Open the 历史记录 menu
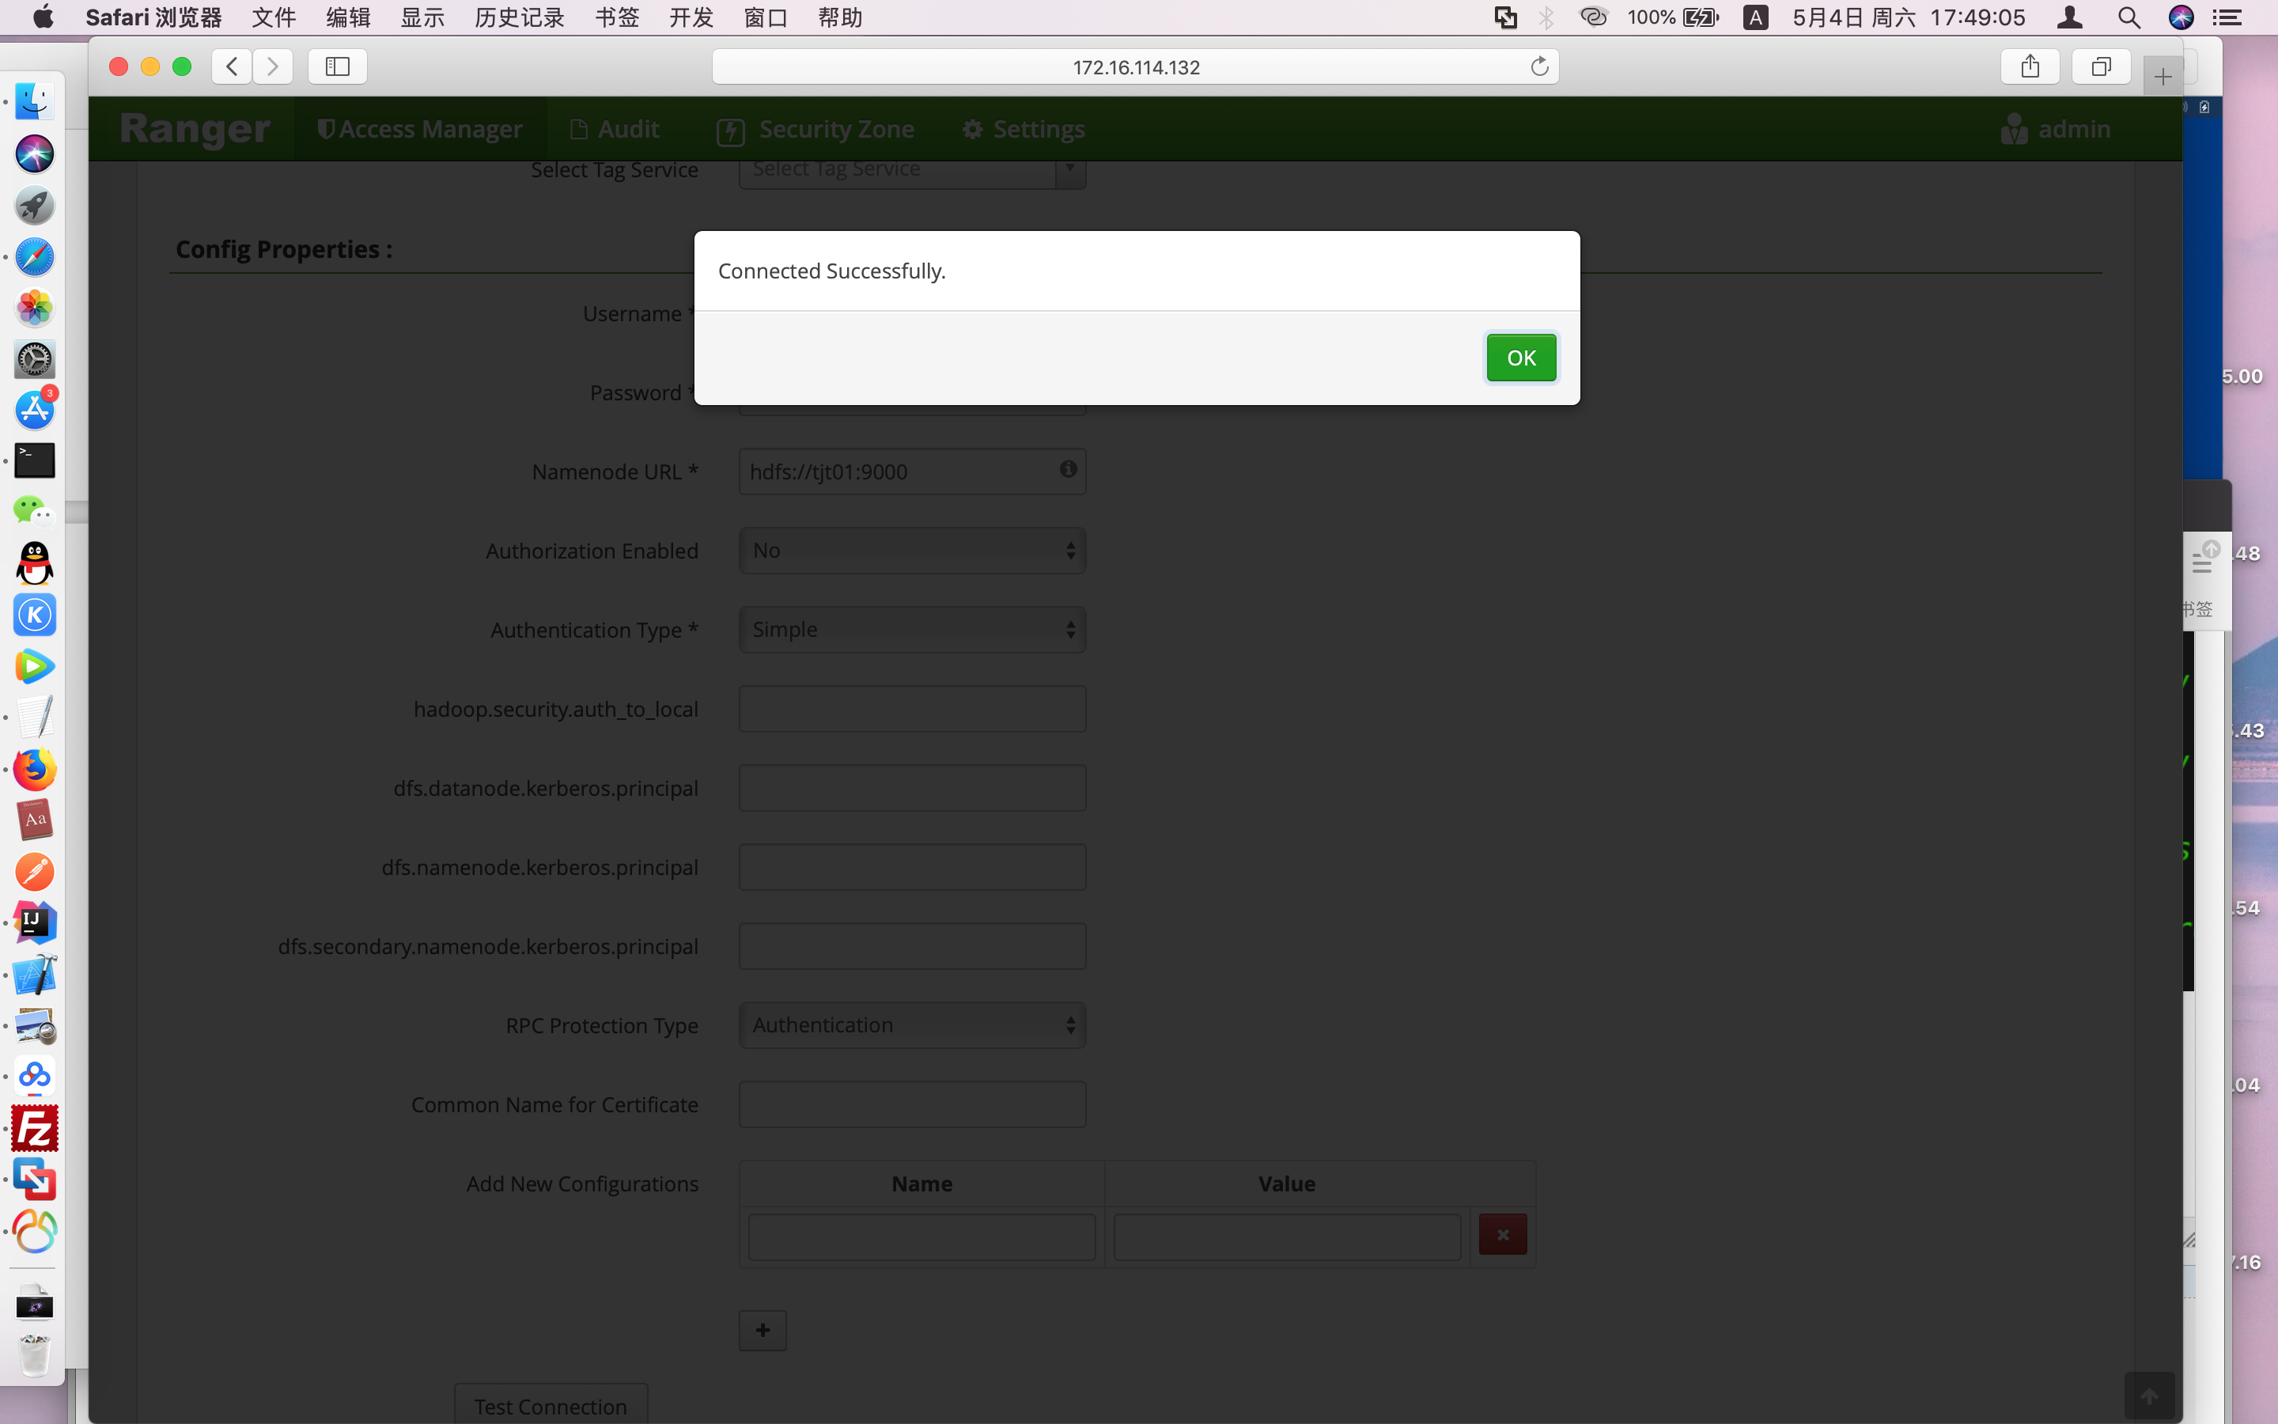Image resolution: width=2278 pixels, height=1424 pixels. (520, 17)
